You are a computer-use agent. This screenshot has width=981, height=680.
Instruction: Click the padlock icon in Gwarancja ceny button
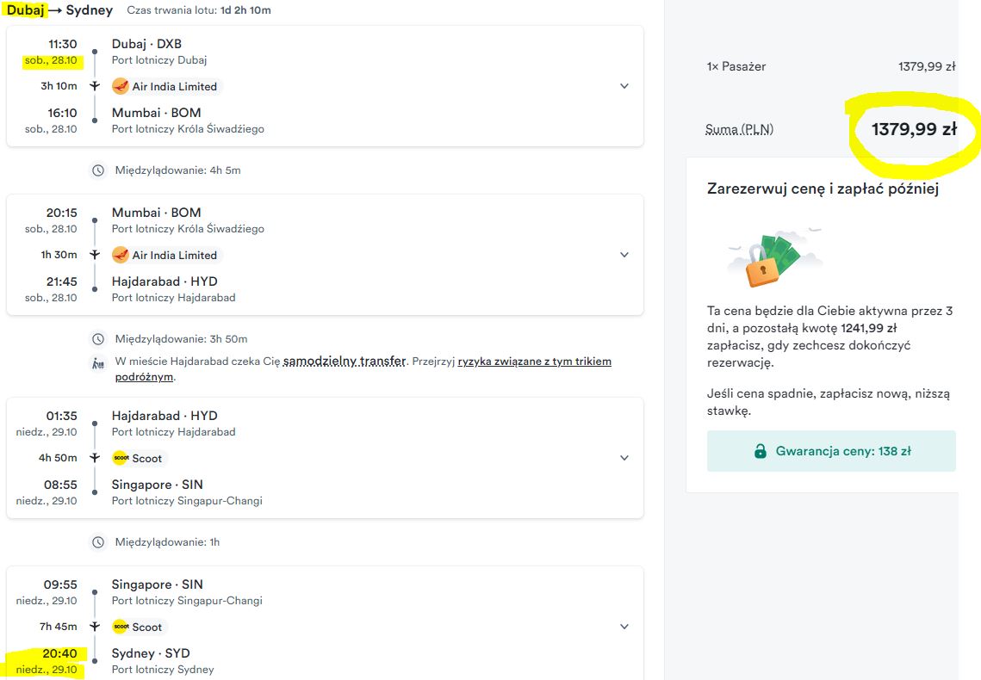[761, 451]
